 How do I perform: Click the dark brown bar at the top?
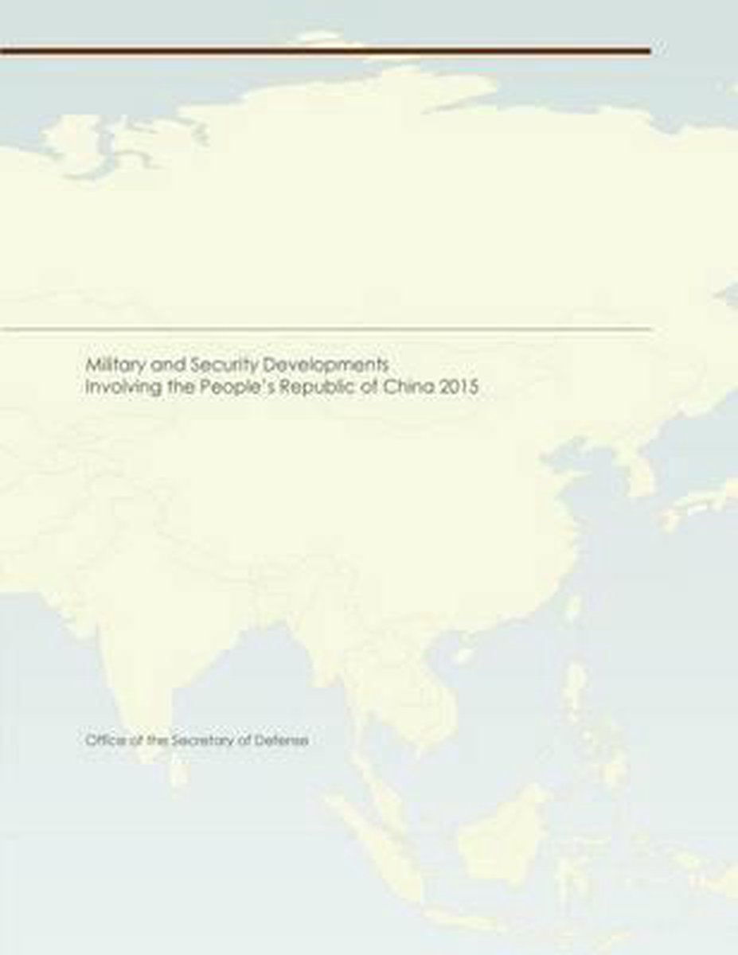(x=325, y=51)
